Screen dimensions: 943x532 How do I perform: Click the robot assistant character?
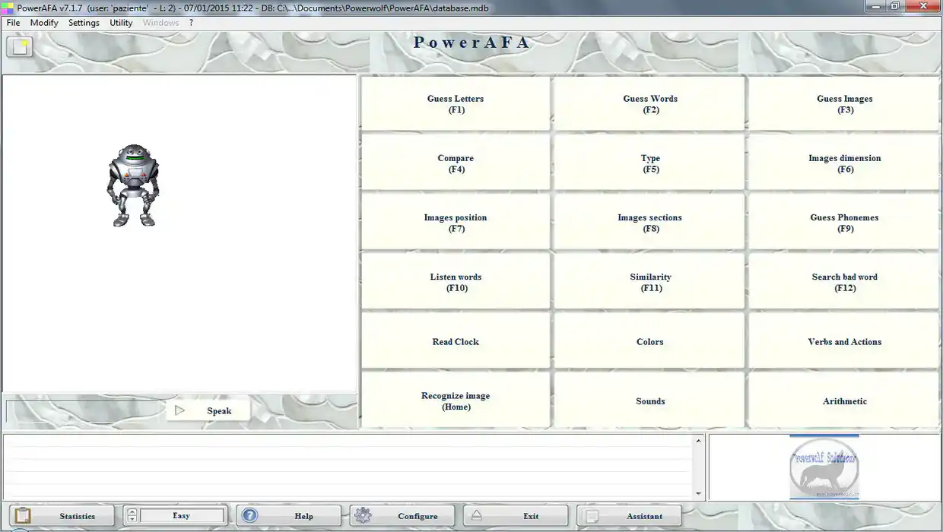click(134, 185)
